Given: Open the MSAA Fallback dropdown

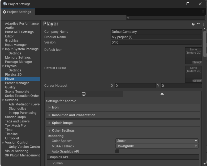Looking at the screenshot, I should pos(157,146).
